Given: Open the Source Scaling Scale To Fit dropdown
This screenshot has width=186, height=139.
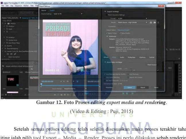Looking at the screenshot, I should (x=68, y=14).
